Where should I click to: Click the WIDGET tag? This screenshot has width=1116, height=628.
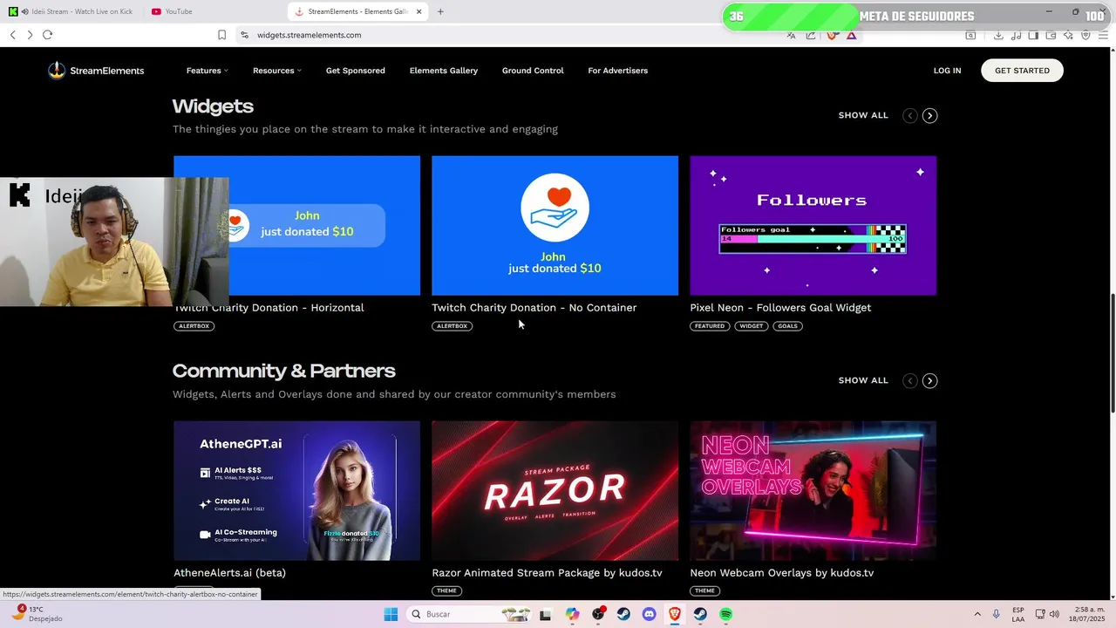(x=751, y=326)
